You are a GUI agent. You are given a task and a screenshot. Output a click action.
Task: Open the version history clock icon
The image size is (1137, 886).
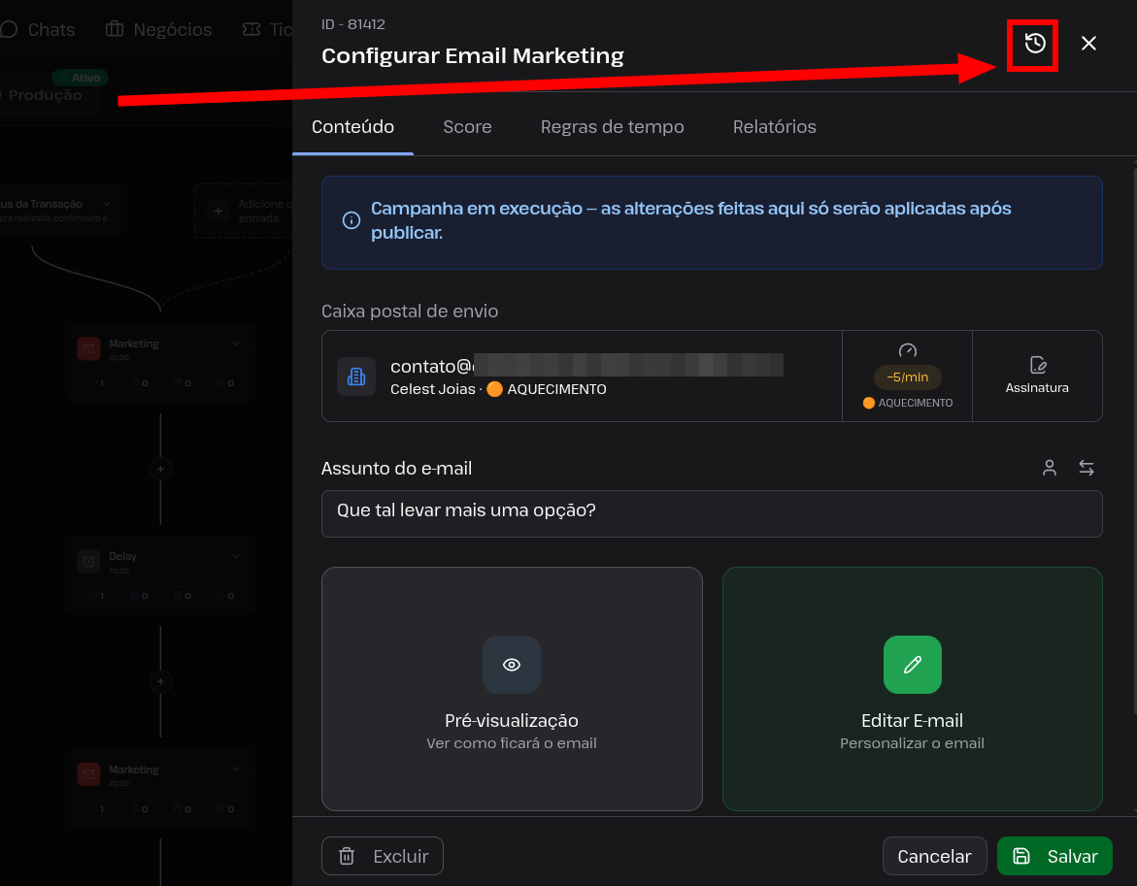click(x=1035, y=44)
